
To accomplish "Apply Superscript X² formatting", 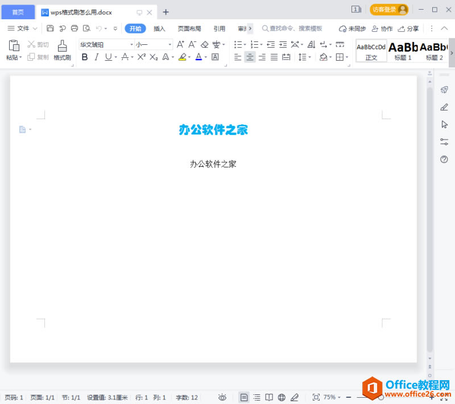I will point(141,57).
